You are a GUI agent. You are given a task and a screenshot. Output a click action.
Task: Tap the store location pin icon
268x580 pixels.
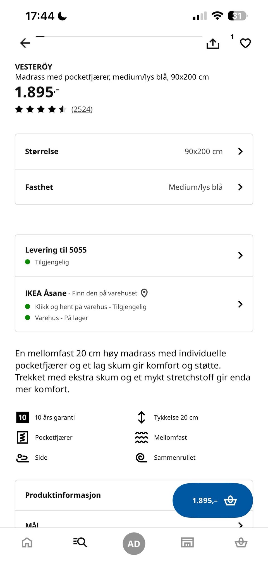pyautogui.click(x=144, y=293)
